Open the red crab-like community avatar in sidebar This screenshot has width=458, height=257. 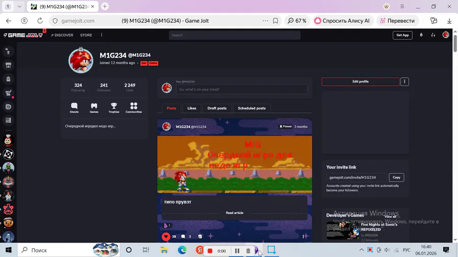click(8, 209)
